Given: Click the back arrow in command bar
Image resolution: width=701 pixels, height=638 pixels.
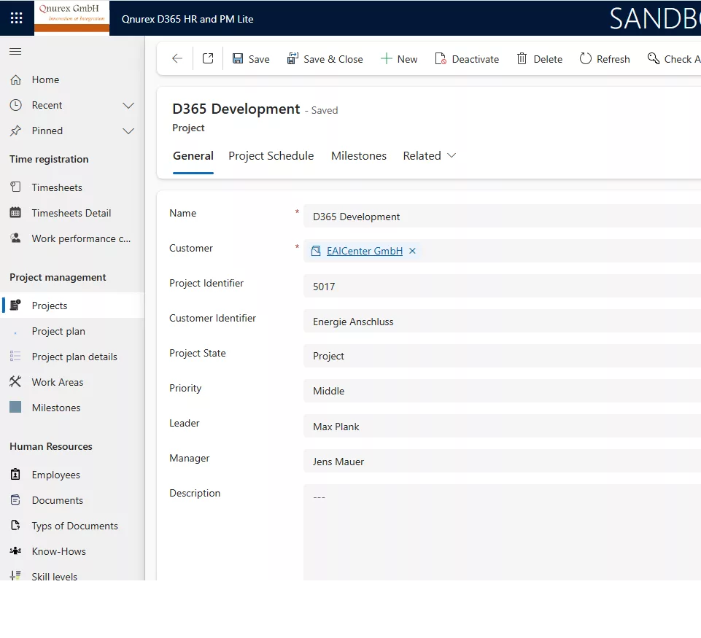Looking at the screenshot, I should point(177,59).
